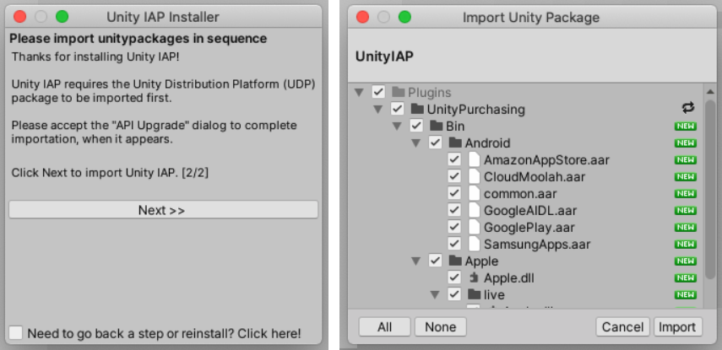Click the SamsungApps.aar file icon
722x350 pixels.
point(474,244)
